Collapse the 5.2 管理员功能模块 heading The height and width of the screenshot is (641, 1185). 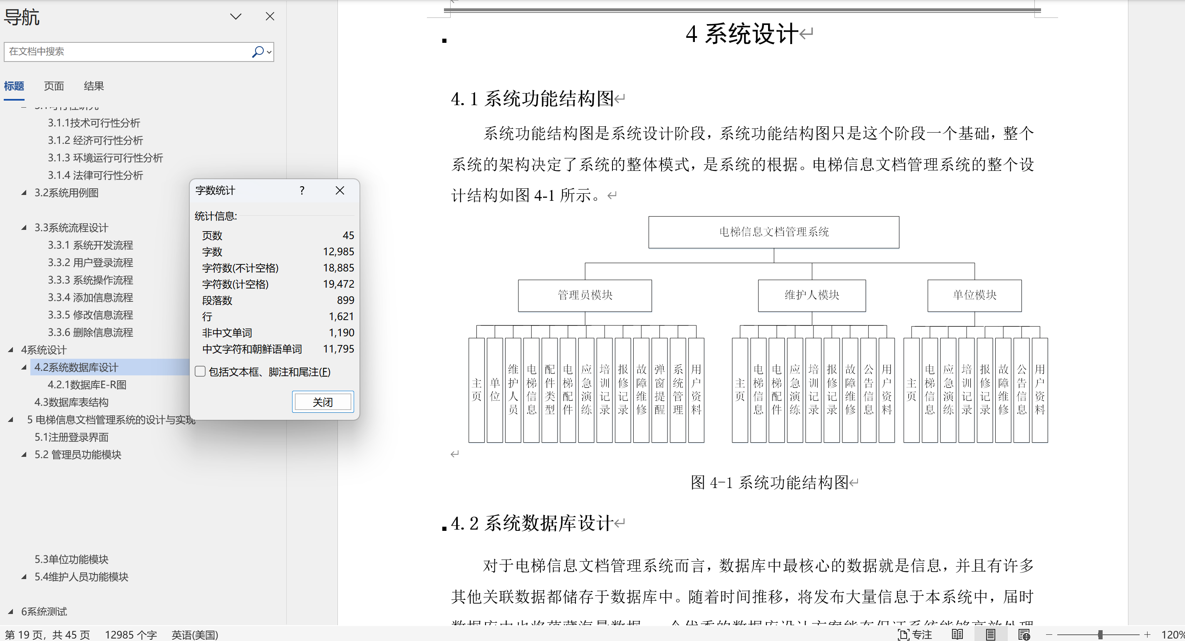[24, 455]
